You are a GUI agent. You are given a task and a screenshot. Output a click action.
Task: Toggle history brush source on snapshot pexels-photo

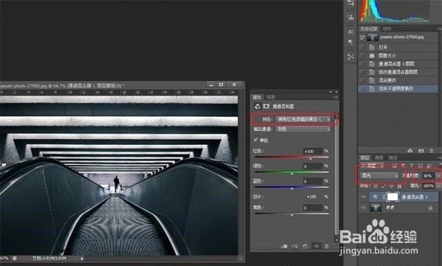tap(363, 37)
